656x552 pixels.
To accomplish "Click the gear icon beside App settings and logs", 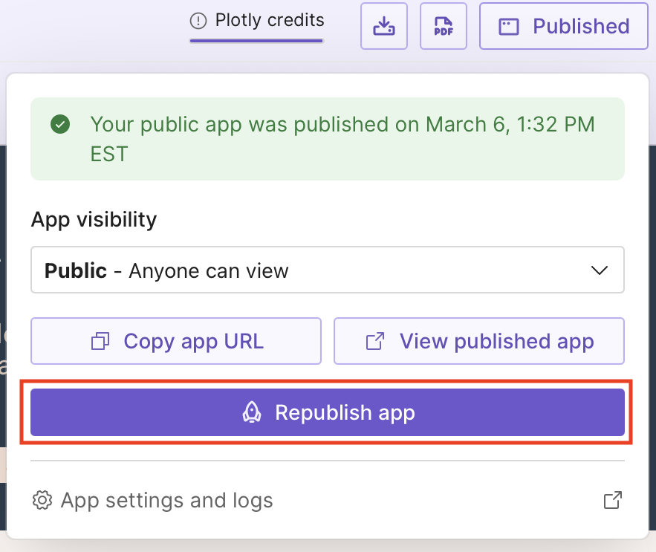I will pyautogui.click(x=43, y=500).
